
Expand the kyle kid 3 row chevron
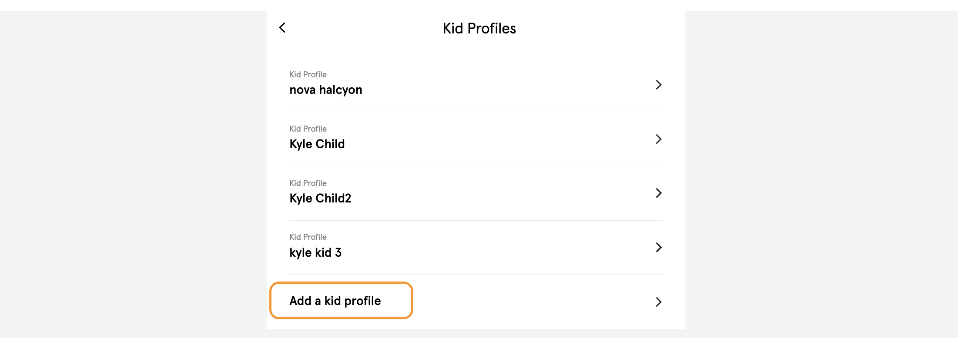point(658,247)
